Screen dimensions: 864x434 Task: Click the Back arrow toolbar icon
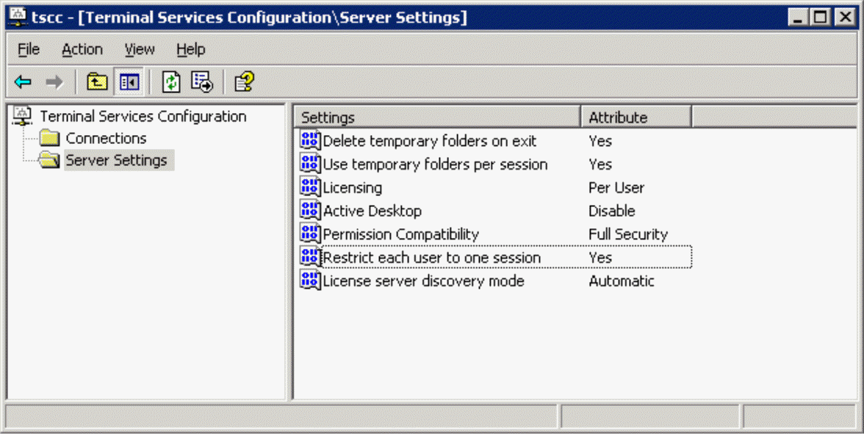coord(23,82)
